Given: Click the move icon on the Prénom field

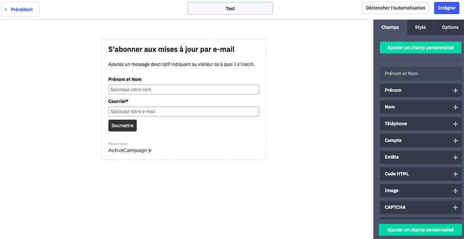Looking at the screenshot, I should click(x=455, y=90).
